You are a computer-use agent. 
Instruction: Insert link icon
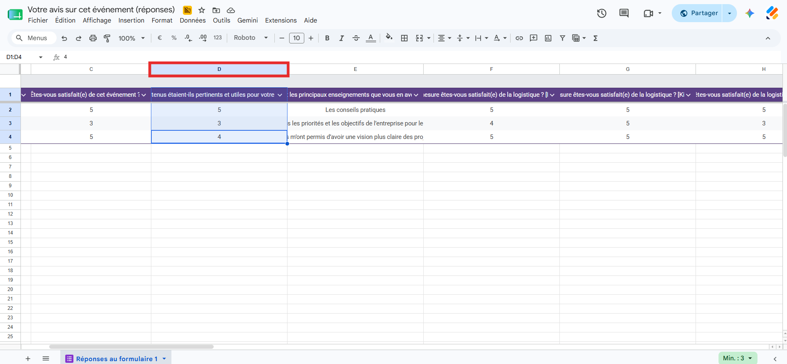[x=519, y=38]
